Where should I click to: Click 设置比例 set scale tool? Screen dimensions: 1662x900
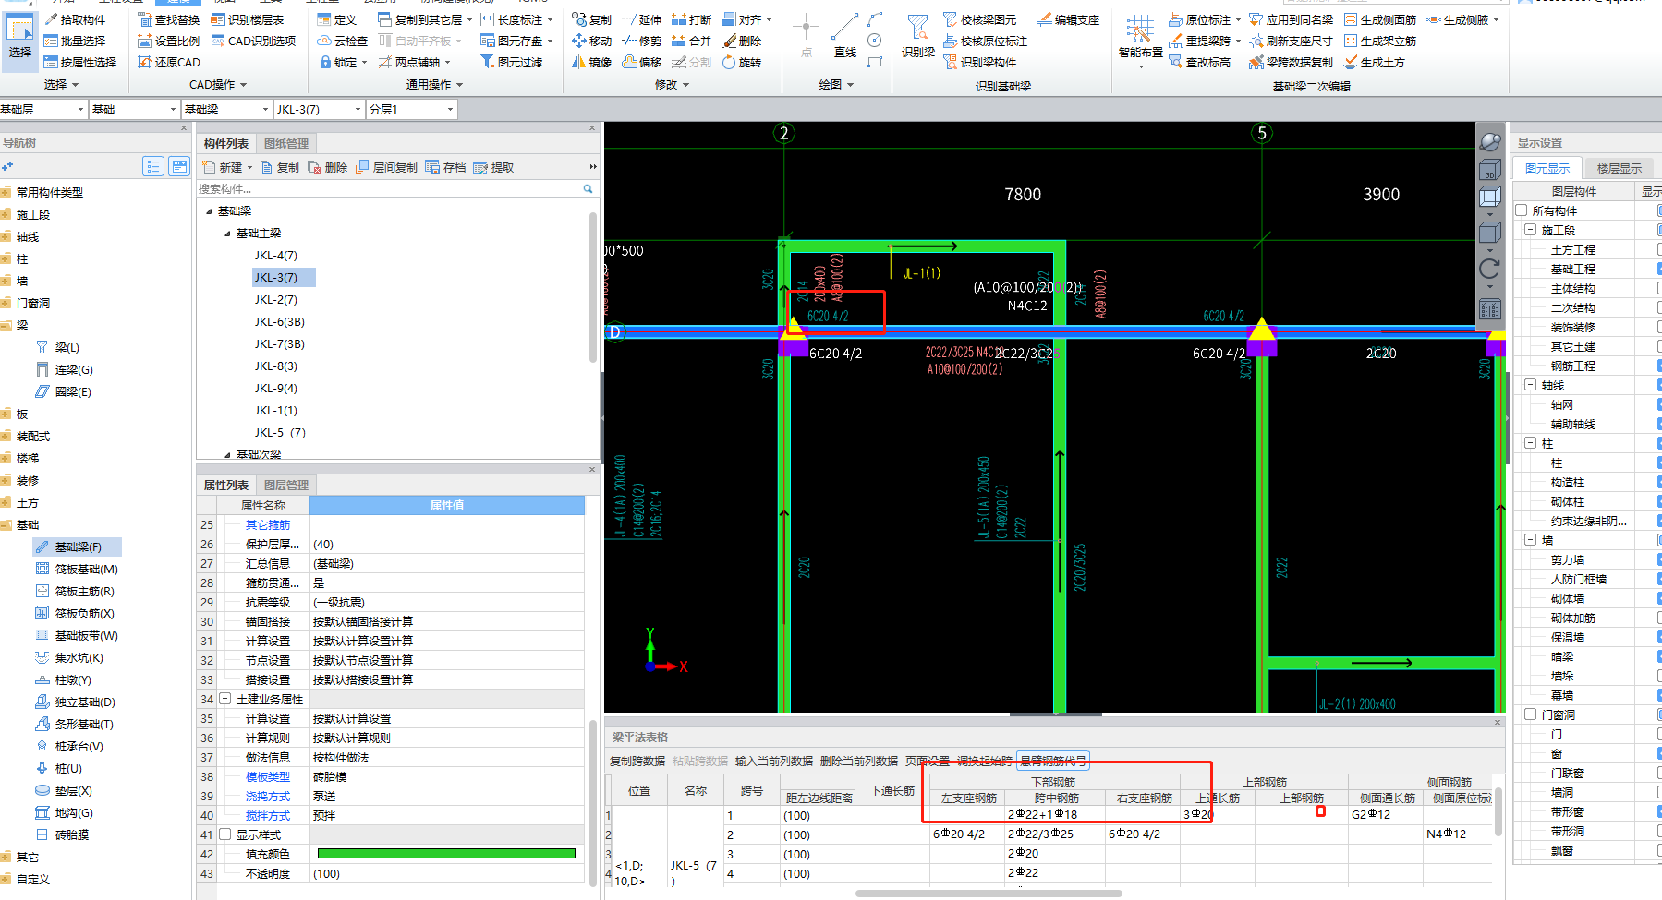click(x=168, y=41)
